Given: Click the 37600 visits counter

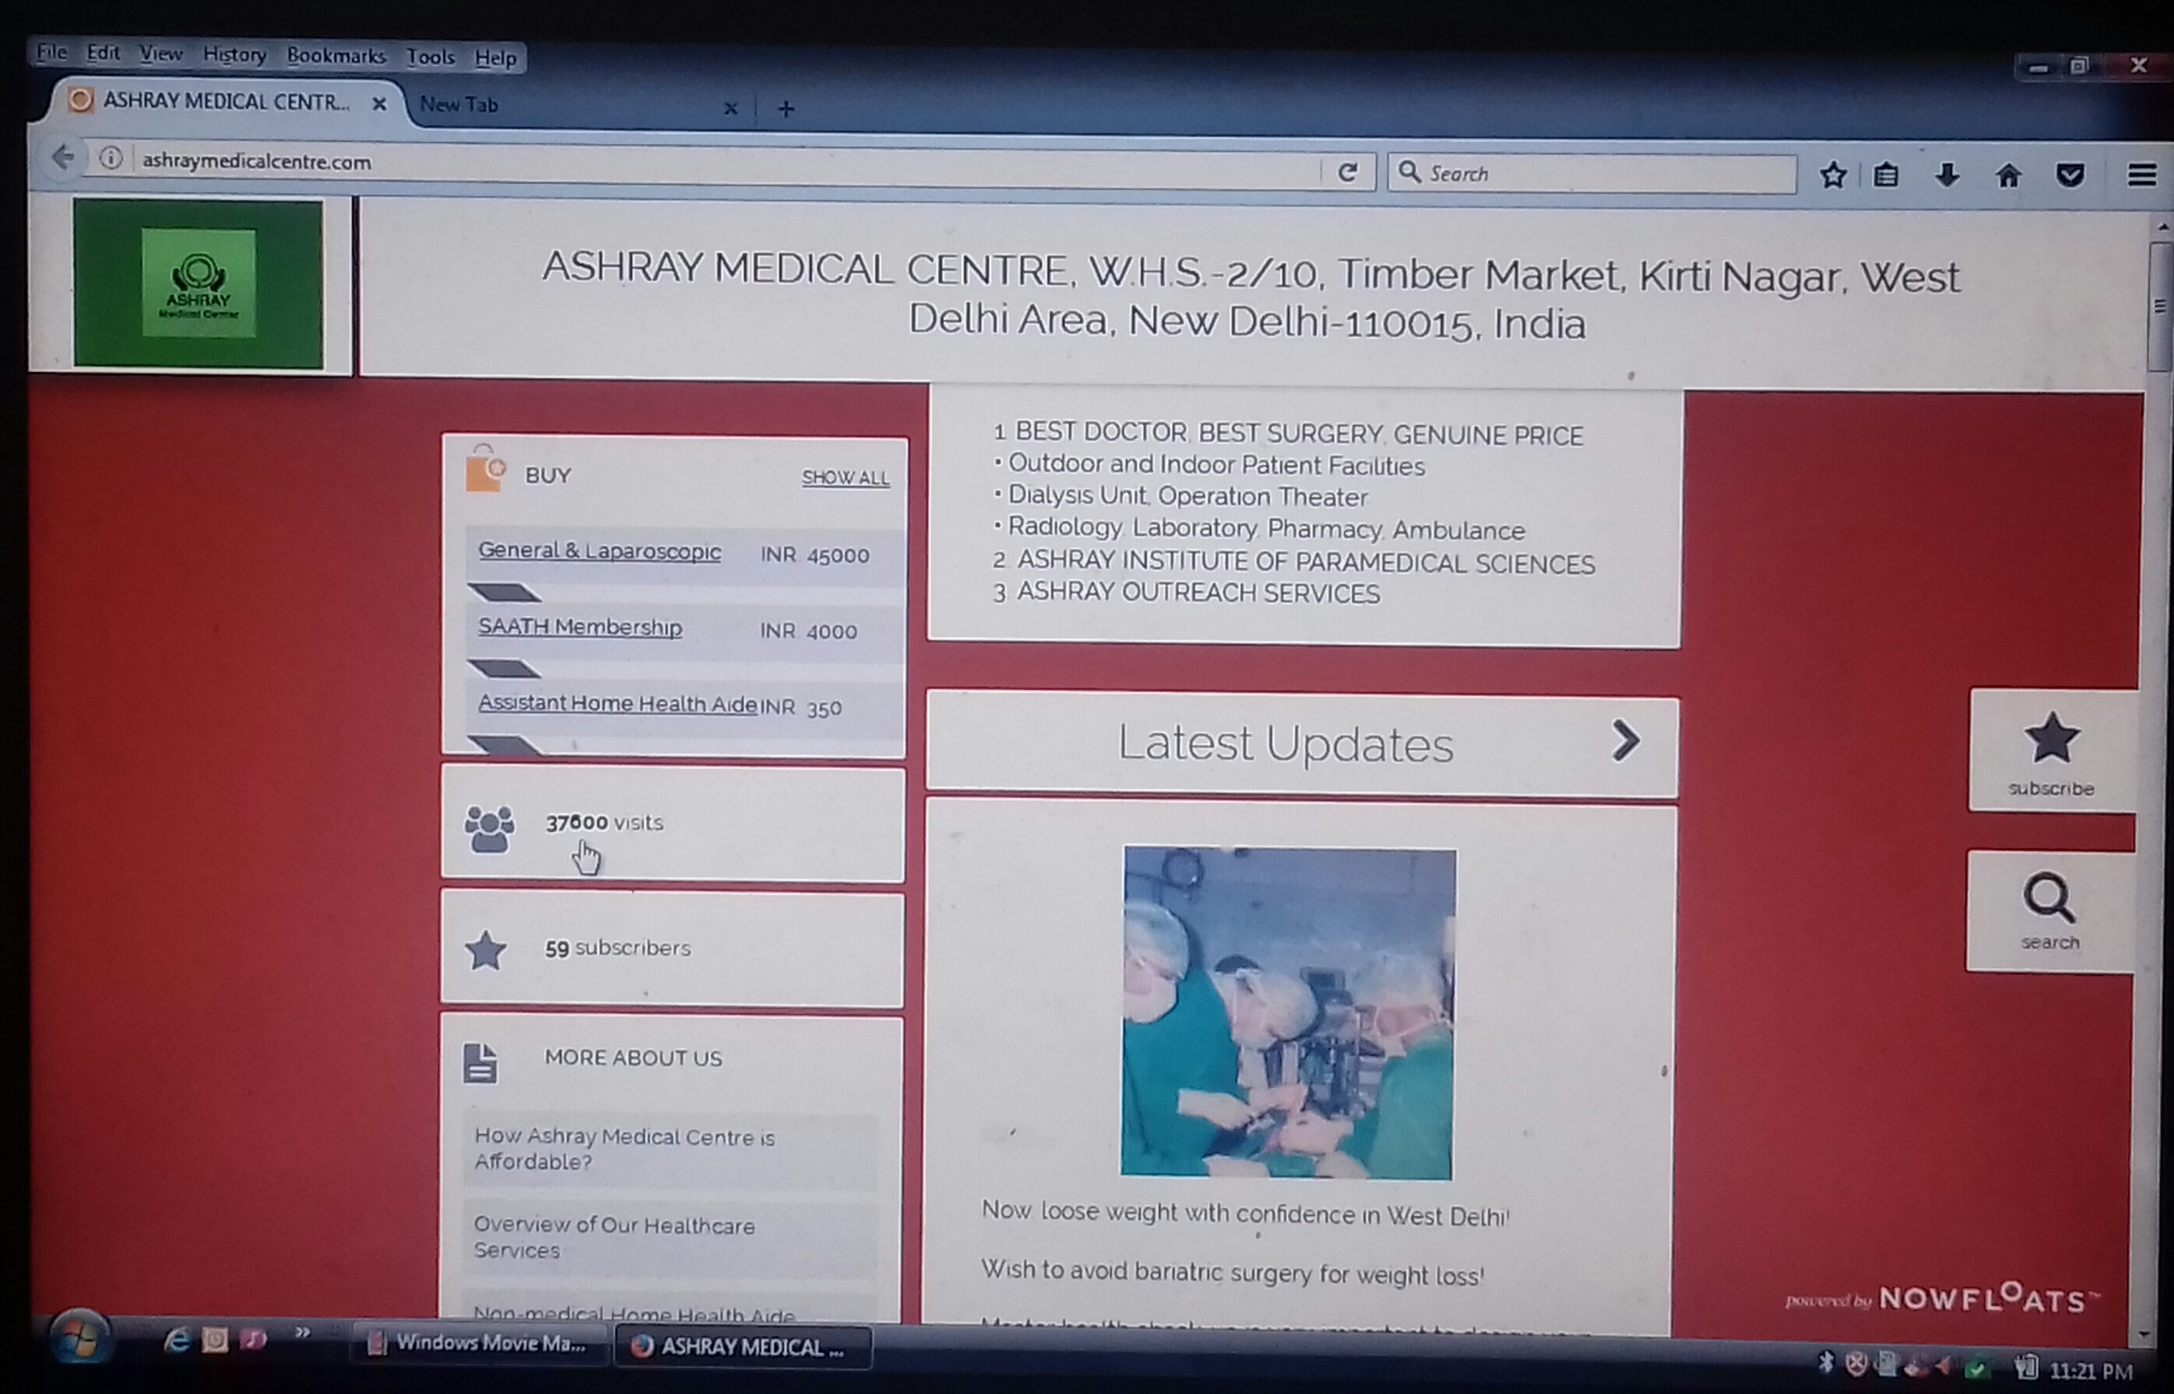Looking at the screenshot, I should [604, 822].
